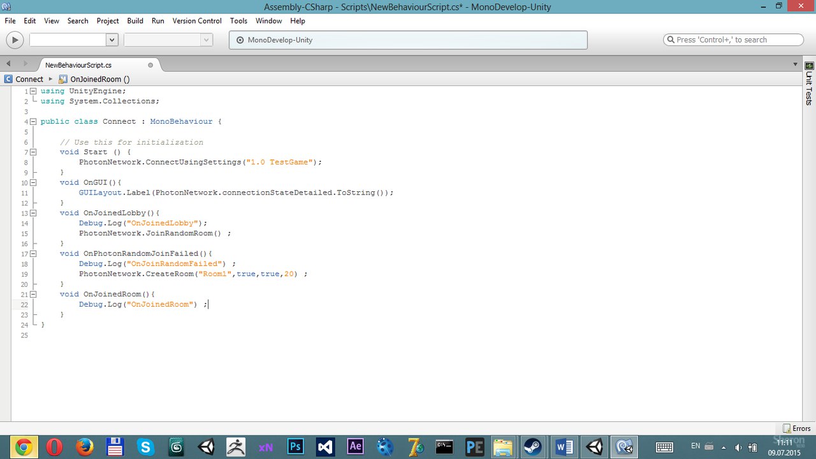Image resolution: width=816 pixels, height=459 pixels.
Task: Open the Project menu
Action: (108, 21)
